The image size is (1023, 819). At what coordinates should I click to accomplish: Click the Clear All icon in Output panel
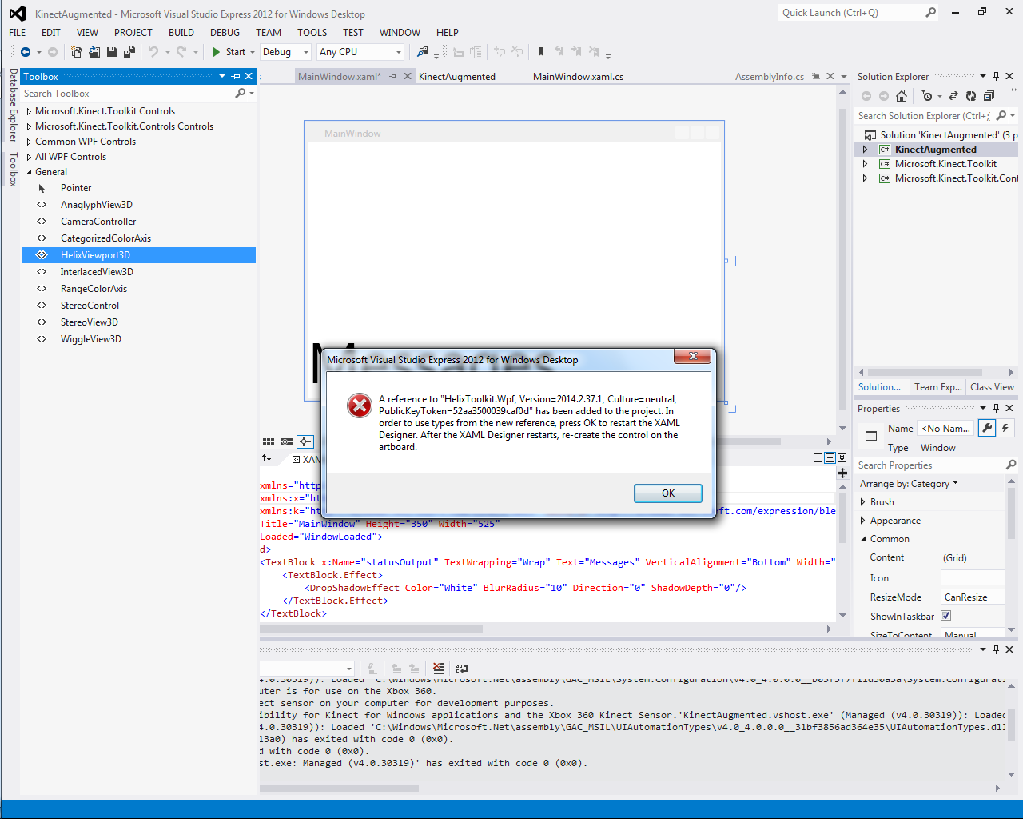(438, 669)
